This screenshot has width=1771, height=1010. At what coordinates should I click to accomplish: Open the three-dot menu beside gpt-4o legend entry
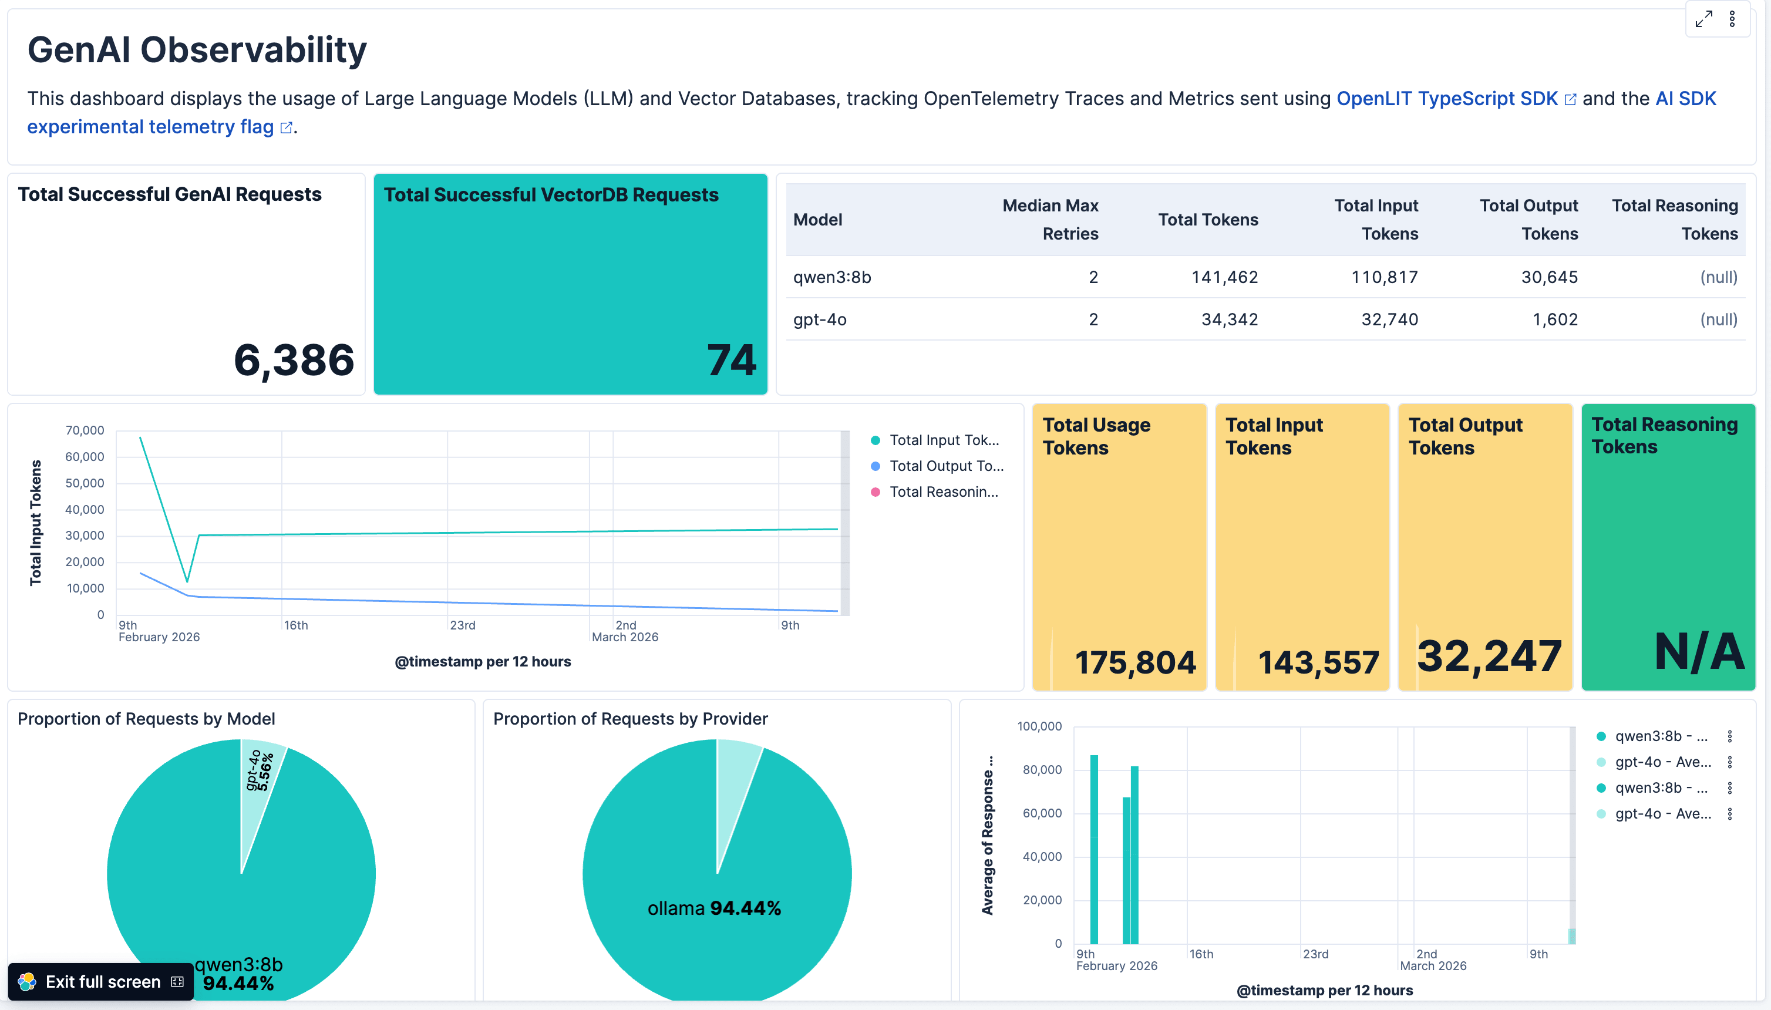pos(1730,761)
